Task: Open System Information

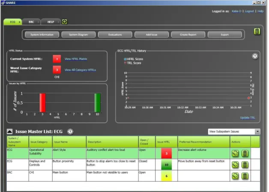Action: (42, 35)
